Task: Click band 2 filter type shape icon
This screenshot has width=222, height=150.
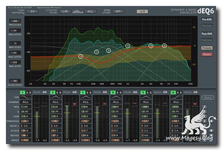Action: (x=56, y=97)
